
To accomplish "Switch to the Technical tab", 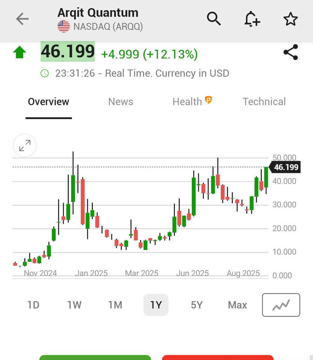I will 264,102.
